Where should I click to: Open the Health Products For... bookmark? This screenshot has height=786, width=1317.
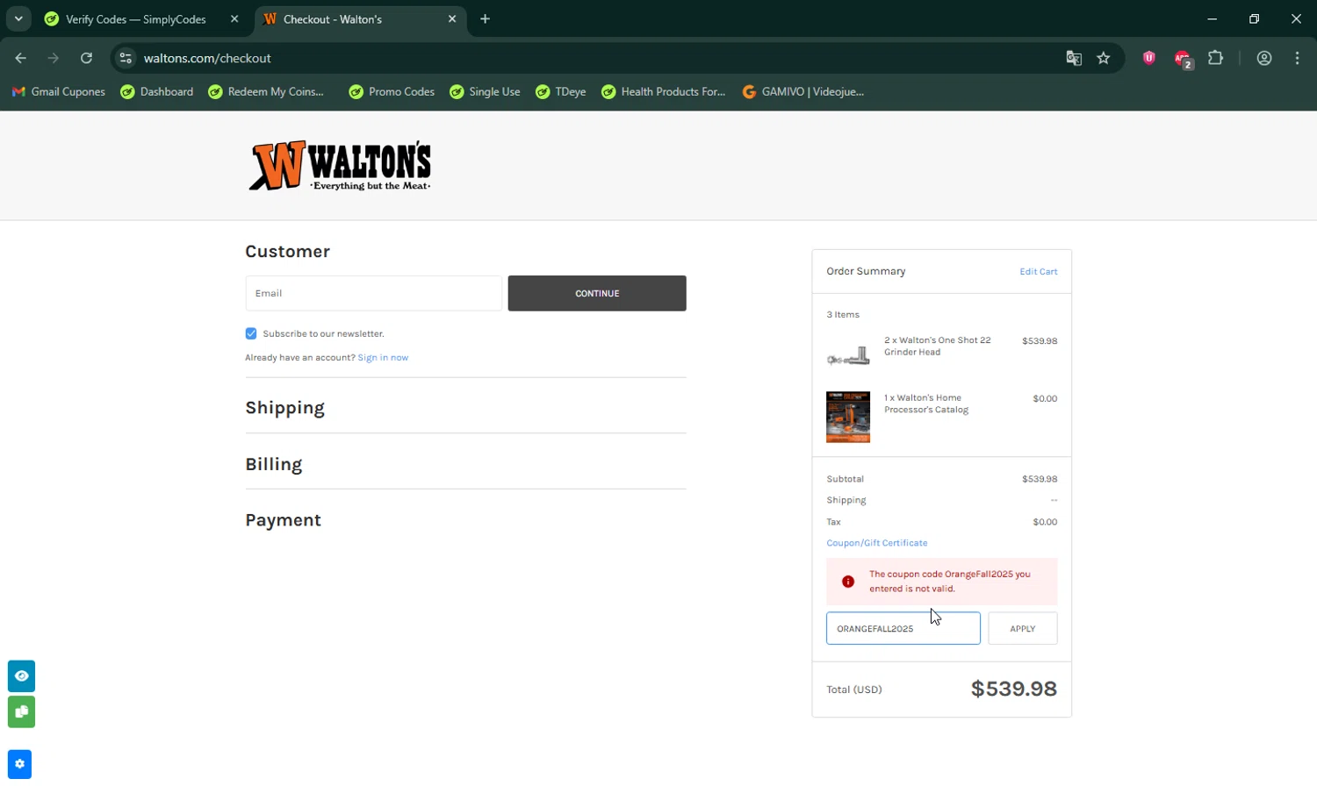(664, 91)
